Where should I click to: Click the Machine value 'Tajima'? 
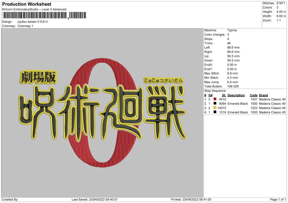click(x=232, y=30)
